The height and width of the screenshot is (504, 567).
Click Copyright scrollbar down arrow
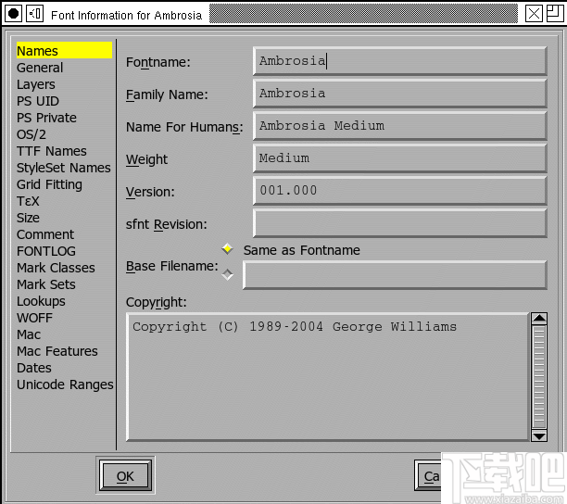pos(539,436)
